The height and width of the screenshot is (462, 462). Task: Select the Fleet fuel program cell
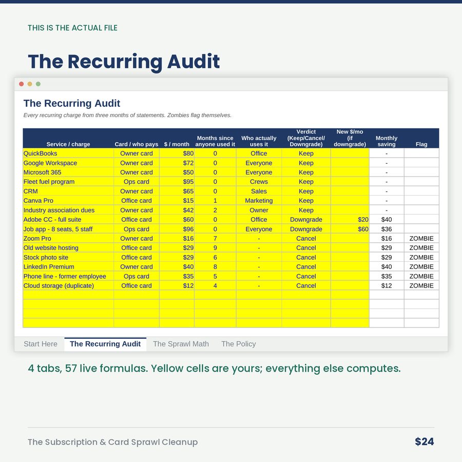pos(68,182)
